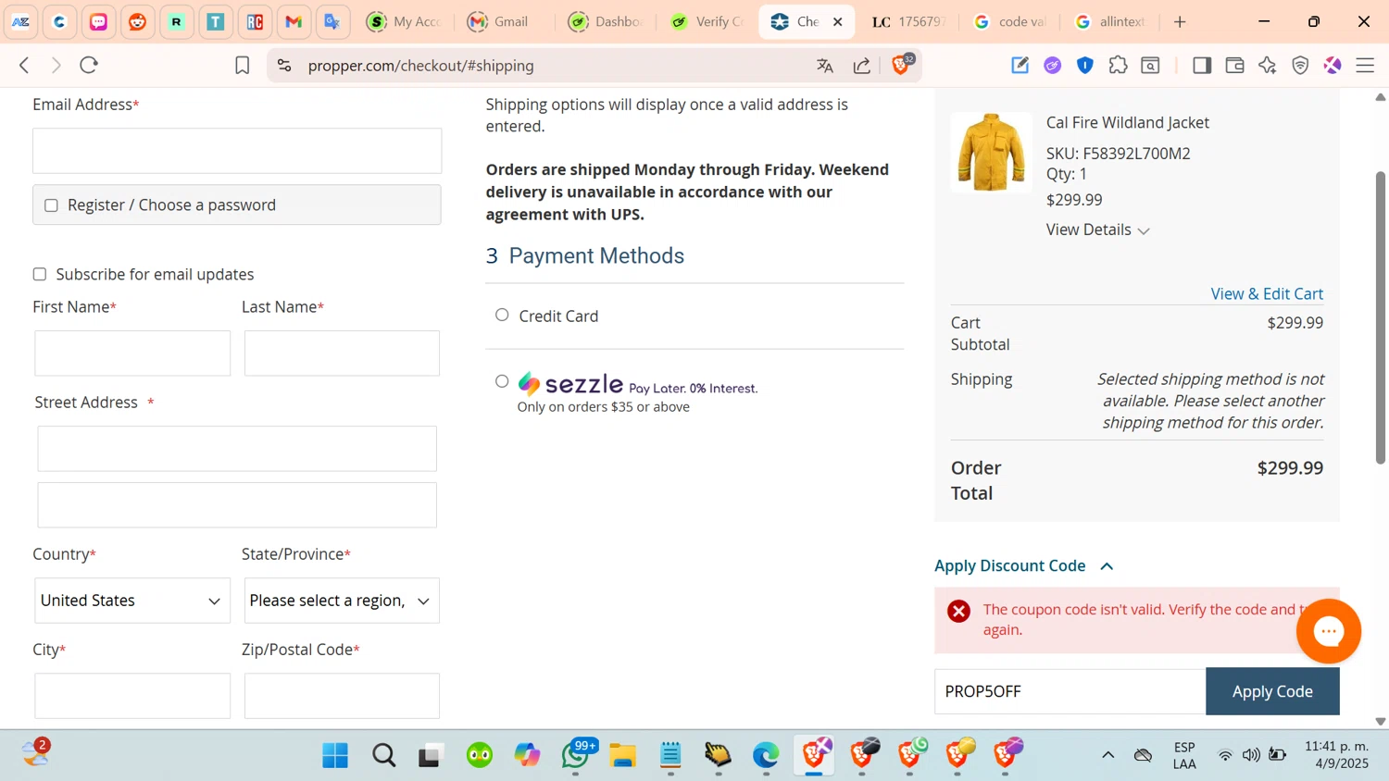
Task: Open the clock and date panel
Action: pos(1336,755)
